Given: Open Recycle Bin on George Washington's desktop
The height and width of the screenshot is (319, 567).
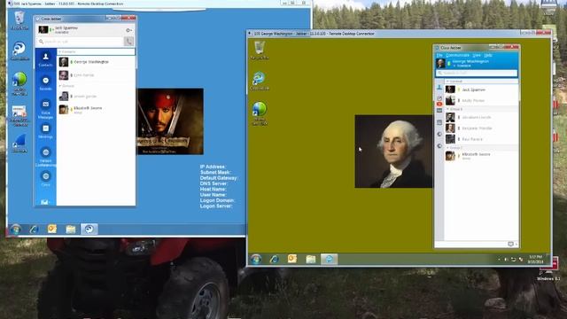Looking at the screenshot, I should (260, 50).
